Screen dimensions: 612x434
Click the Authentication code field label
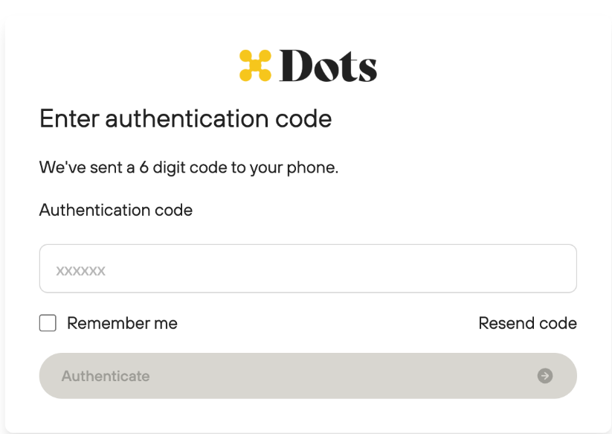click(x=116, y=210)
